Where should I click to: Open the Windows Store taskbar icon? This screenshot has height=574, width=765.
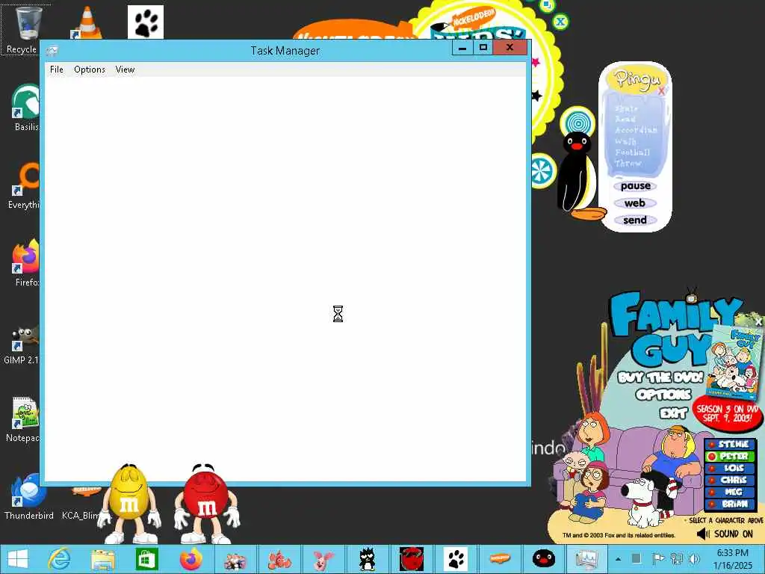146,559
